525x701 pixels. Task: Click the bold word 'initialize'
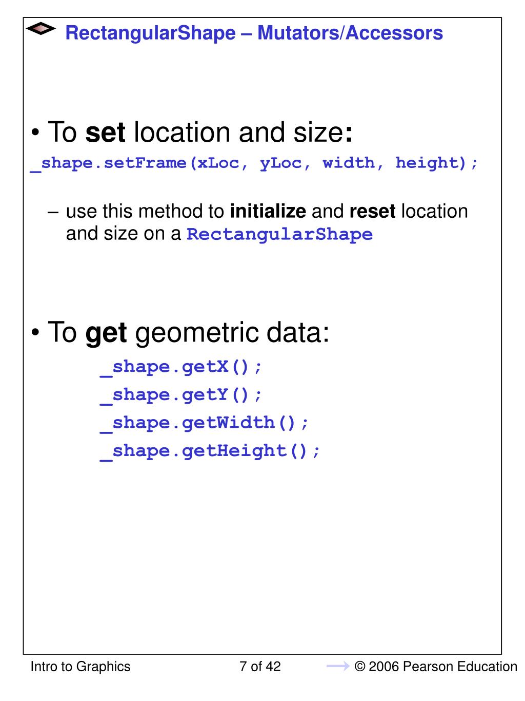point(268,212)
